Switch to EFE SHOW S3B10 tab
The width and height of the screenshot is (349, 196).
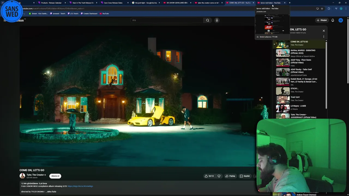point(177,3)
